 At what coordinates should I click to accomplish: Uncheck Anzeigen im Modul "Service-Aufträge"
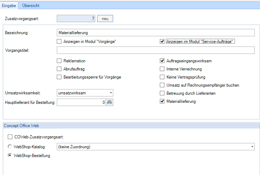click(162, 42)
